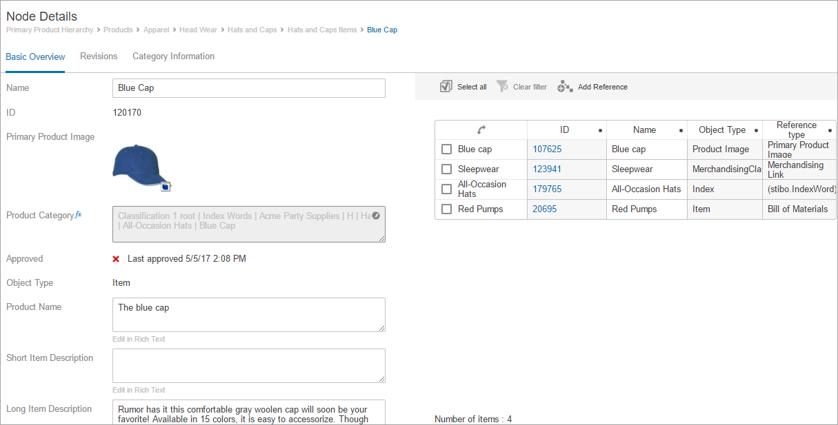Screen dimensions: 838x425
Task: Click the Select all button label
Action: point(472,87)
